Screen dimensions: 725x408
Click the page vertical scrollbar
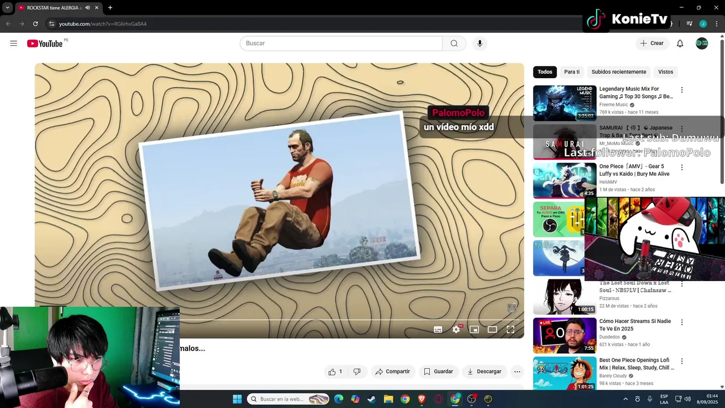[x=722, y=110]
